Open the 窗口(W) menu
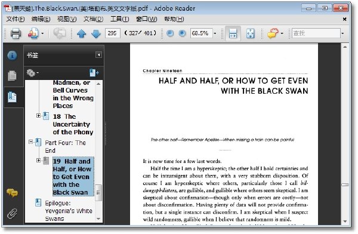The width and height of the screenshot is (358, 234). 147,19
